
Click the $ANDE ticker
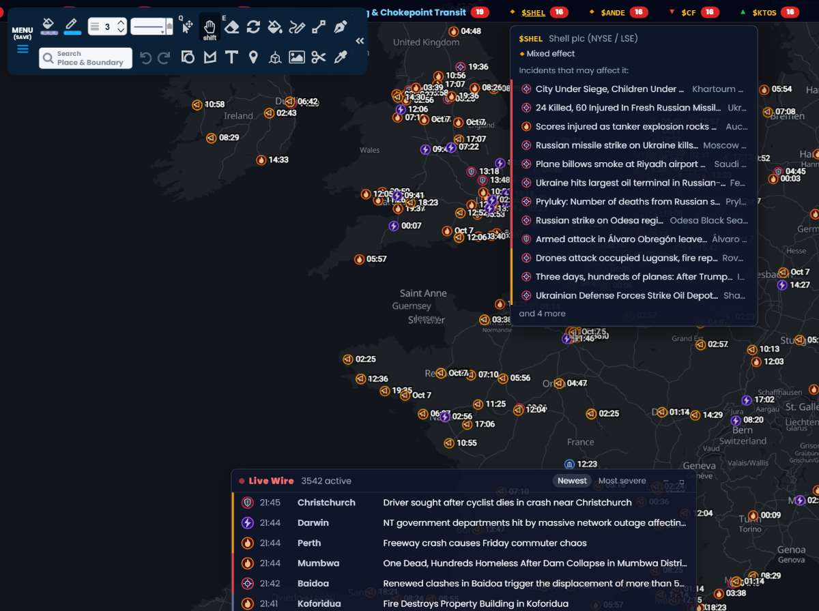coord(613,12)
